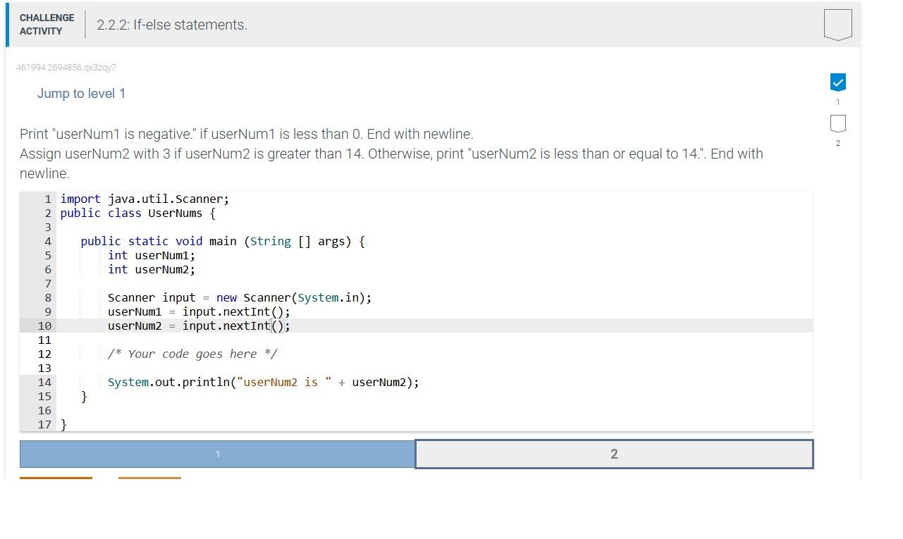The image size is (903, 539).
Task: Select the empty level 2 shield badge
Action: click(x=837, y=123)
